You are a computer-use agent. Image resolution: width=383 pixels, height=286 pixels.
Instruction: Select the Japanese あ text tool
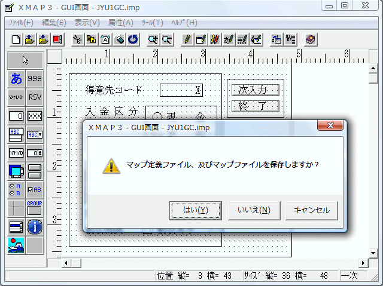click(16, 79)
